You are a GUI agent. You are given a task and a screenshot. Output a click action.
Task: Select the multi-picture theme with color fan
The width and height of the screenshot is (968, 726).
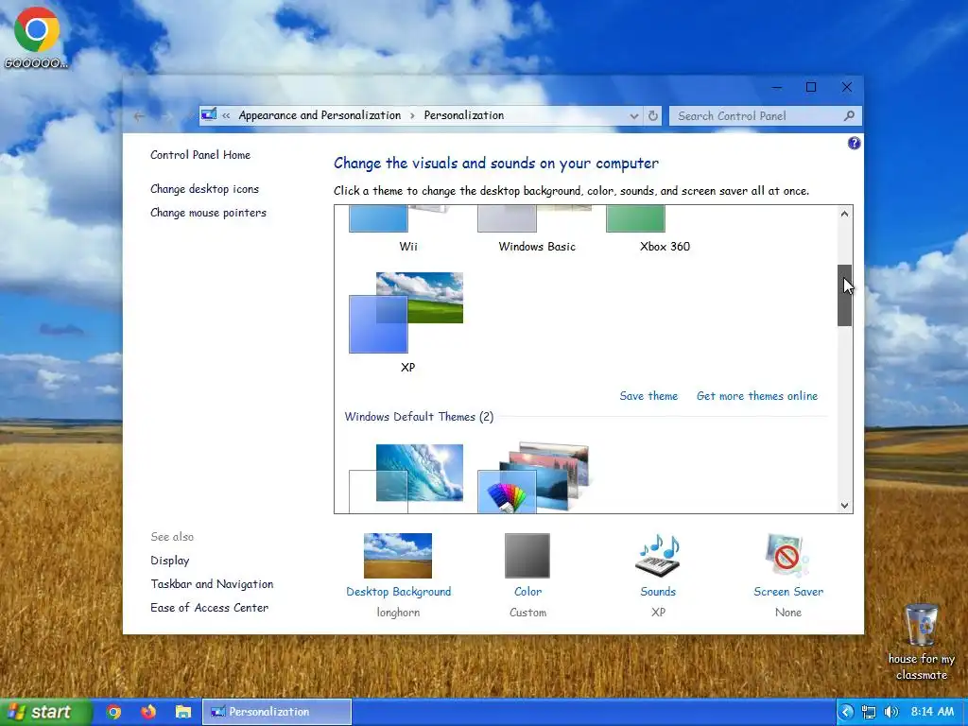coord(535,477)
